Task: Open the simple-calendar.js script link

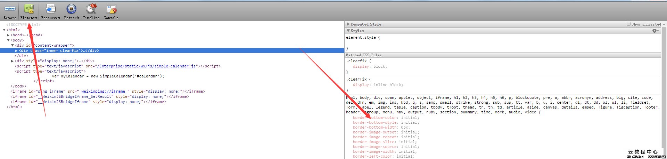Action: 146,66
